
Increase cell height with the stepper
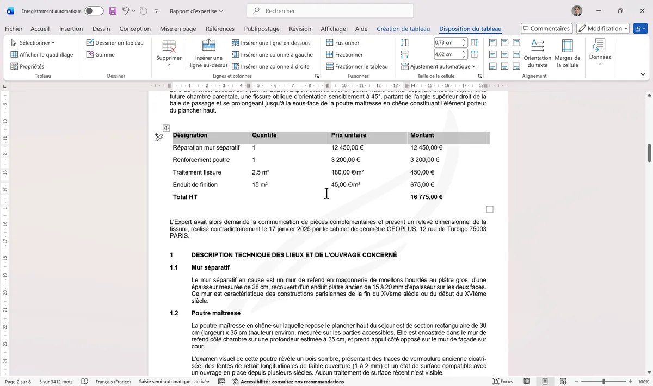[464, 40]
